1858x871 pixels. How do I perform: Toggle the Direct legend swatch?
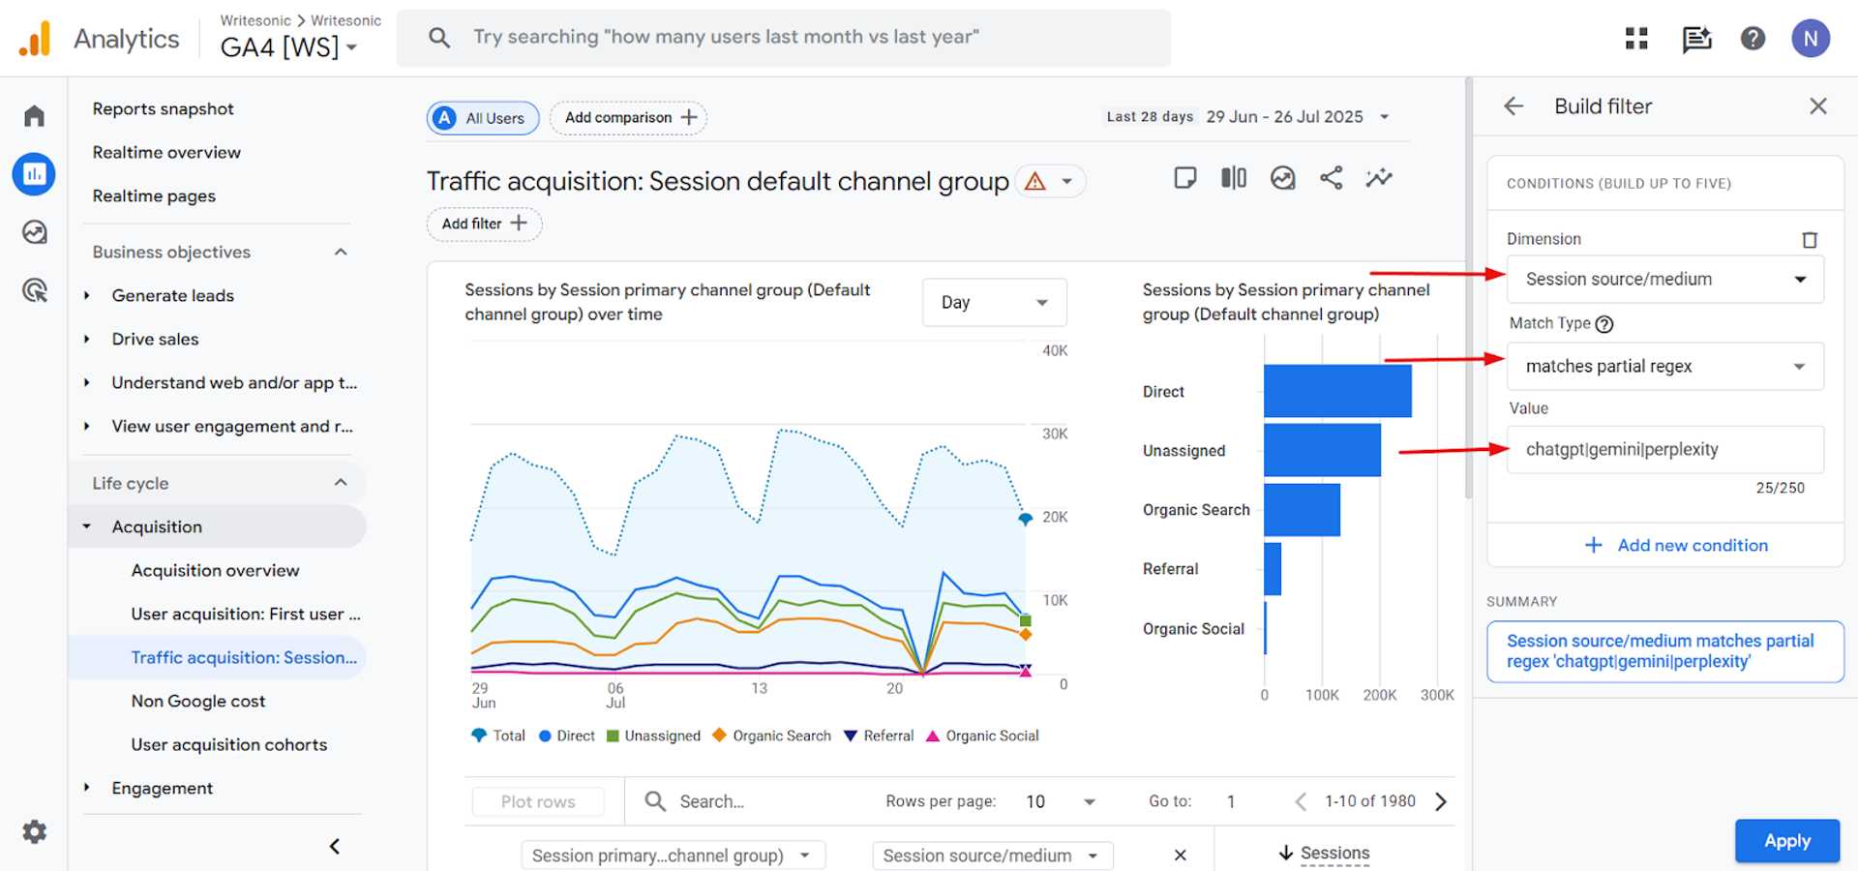coord(545,736)
